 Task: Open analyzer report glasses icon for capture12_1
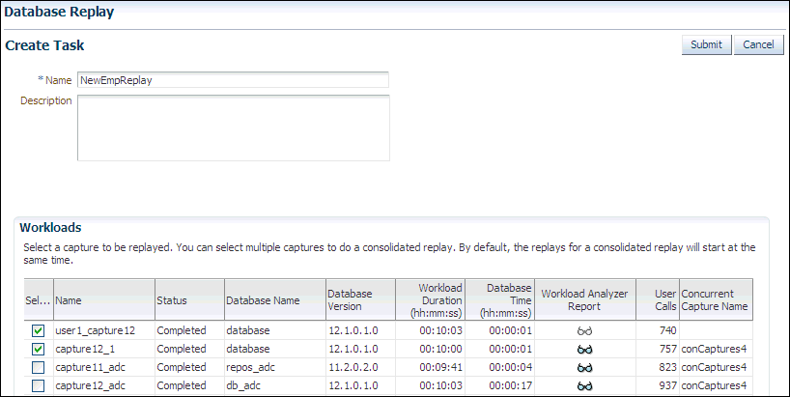pyautogui.click(x=584, y=349)
